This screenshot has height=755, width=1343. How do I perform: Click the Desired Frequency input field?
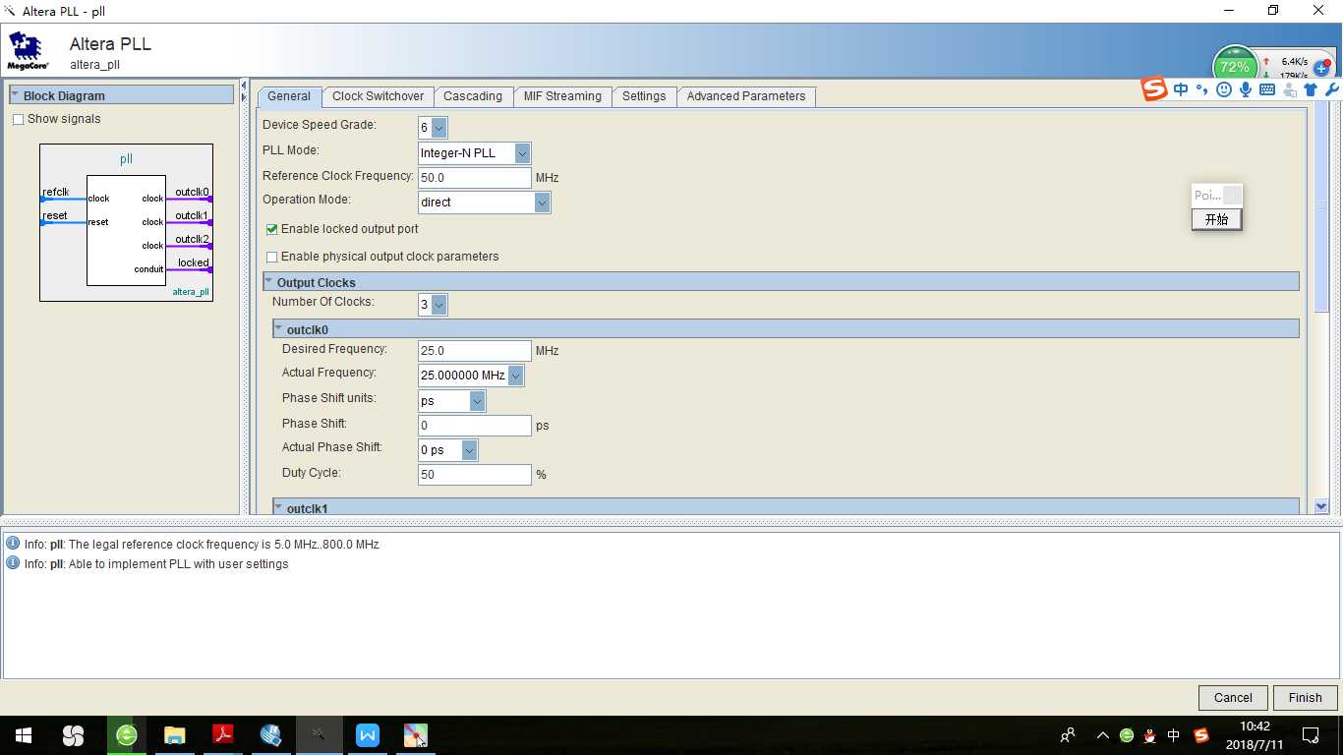click(x=475, y=351)
